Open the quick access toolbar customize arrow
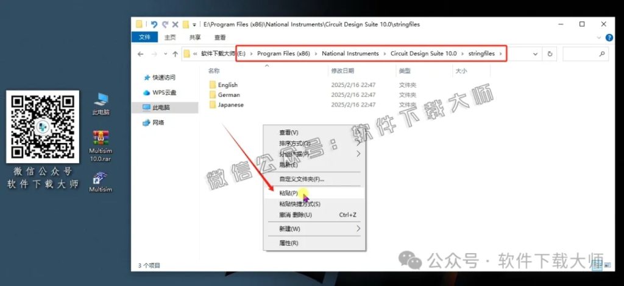This screenshot has height=286, width=624. pos(194,24)
